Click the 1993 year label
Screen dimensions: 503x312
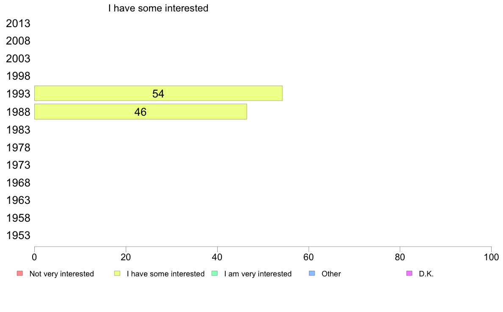pyautogui.click(x=18, y=94)
